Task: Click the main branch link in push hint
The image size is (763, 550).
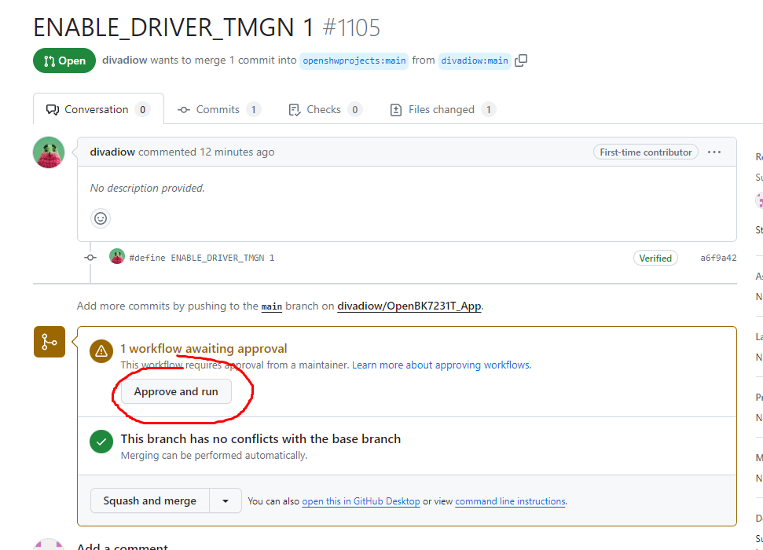Action: click(272, 306)
